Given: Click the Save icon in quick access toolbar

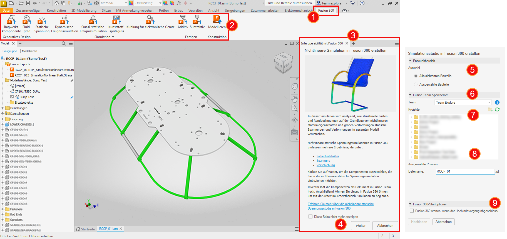Looking at the screenshot, I should tap(28, 3).
